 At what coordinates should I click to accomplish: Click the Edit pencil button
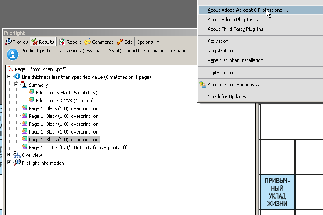point(124,42)
